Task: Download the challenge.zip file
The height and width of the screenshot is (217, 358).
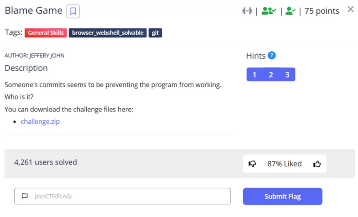Action: 40,121
